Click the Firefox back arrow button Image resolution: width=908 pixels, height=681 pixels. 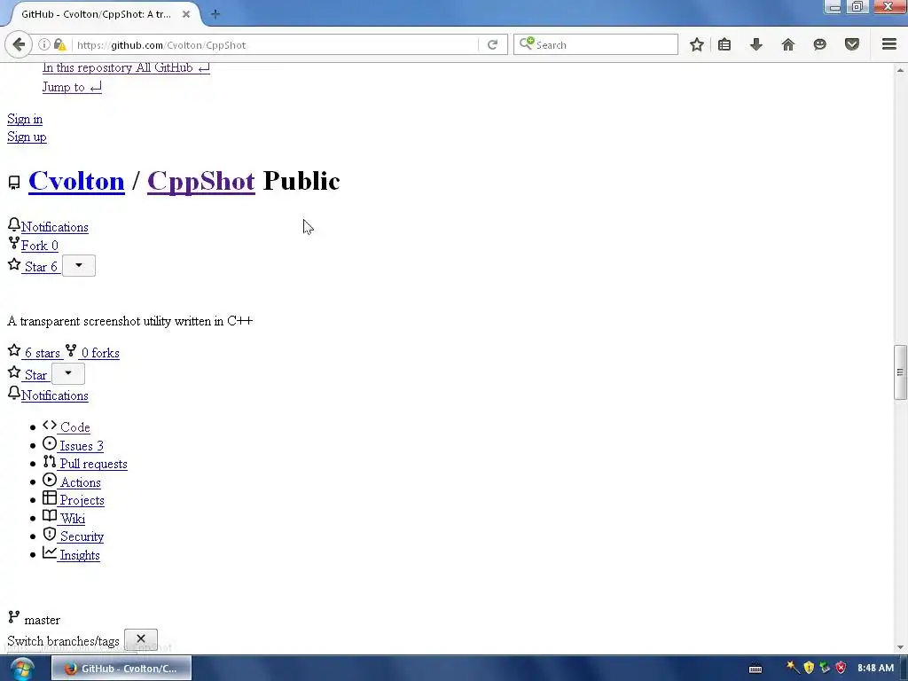coord(19,44)
